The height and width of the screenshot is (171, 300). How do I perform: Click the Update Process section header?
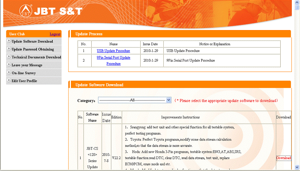[x=89, y=34]
